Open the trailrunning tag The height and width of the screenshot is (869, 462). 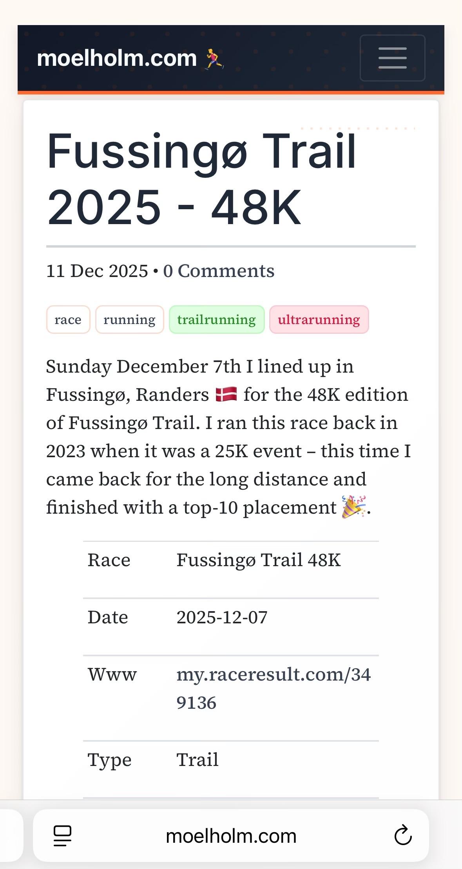[x=217, y=320]
